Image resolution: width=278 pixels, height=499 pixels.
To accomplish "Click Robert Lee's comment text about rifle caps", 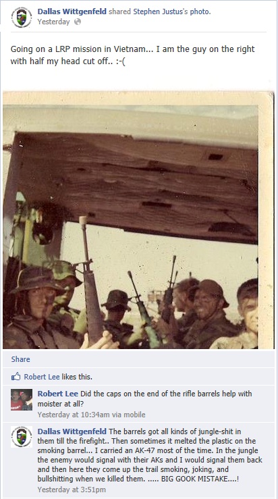I will pyautogui.click(x=144, y=399).
